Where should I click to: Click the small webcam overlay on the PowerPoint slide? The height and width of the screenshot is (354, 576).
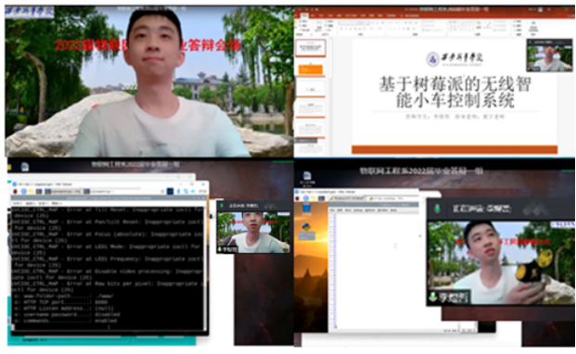coord(549,55)
